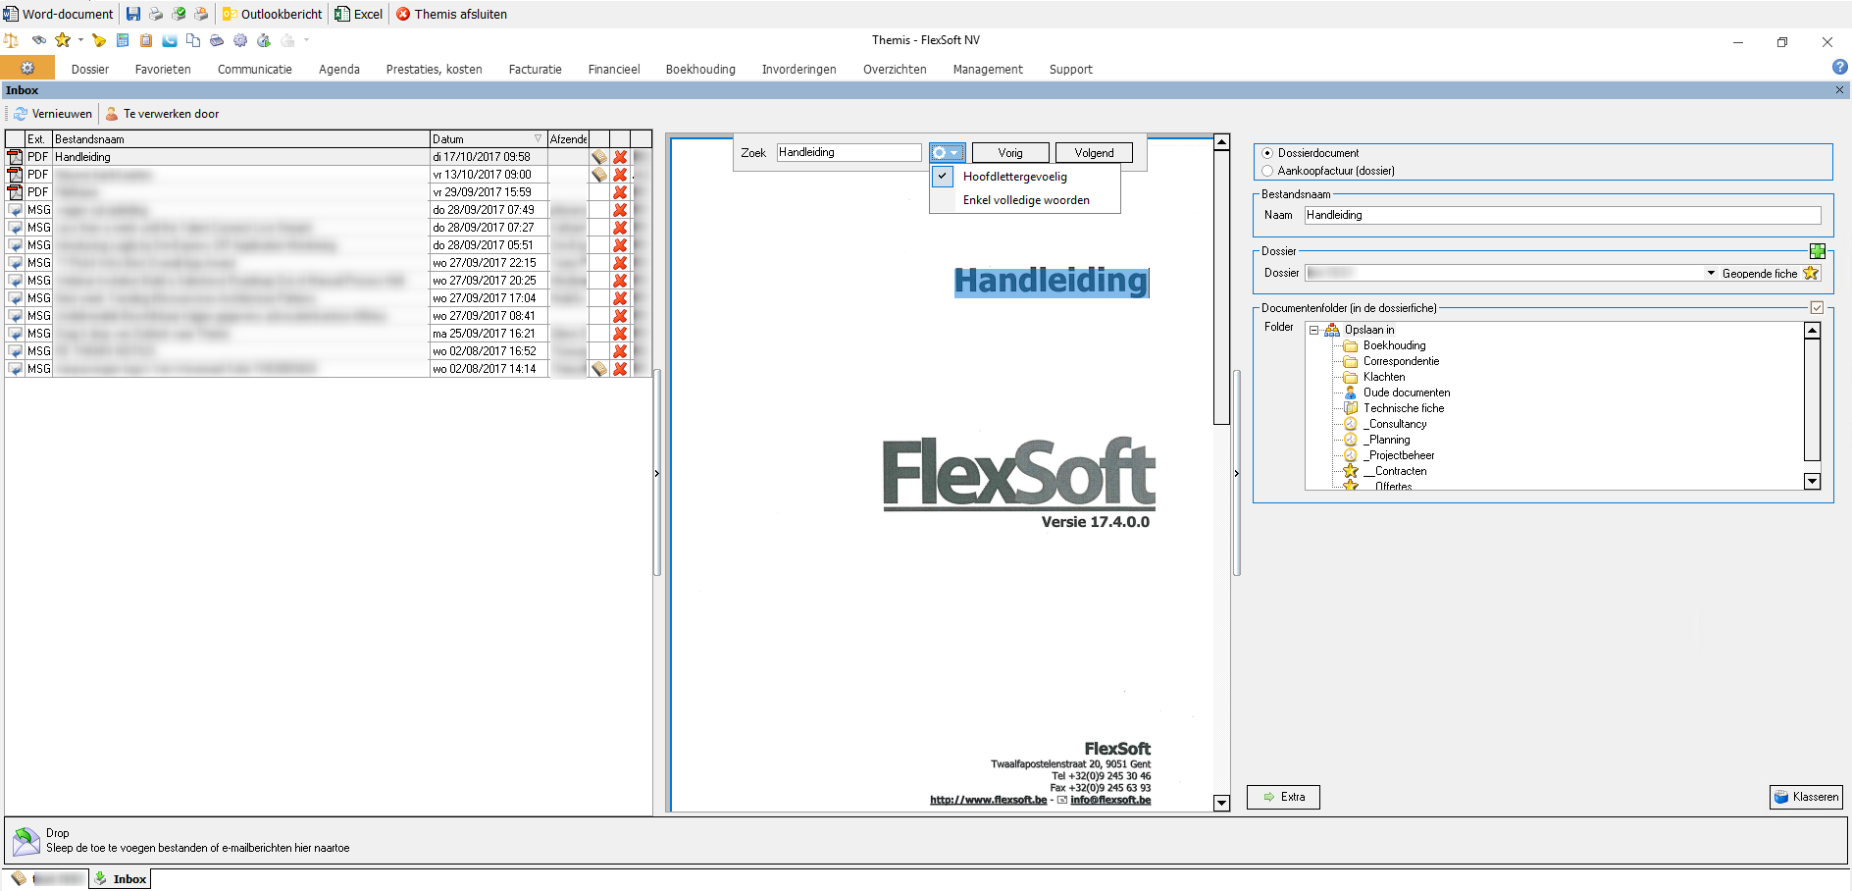Viewport: 1852px width, 891px height.
Task: Click the Extra button
Action: 1283,797
